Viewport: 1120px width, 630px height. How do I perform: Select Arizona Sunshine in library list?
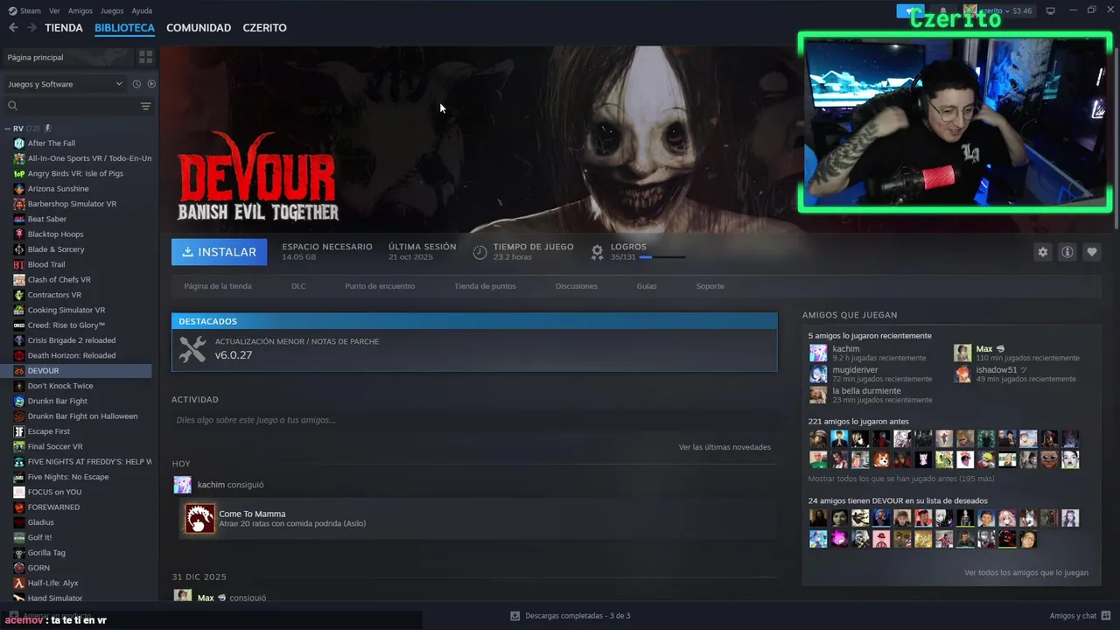pyautogui.click(x=58, y=189)
